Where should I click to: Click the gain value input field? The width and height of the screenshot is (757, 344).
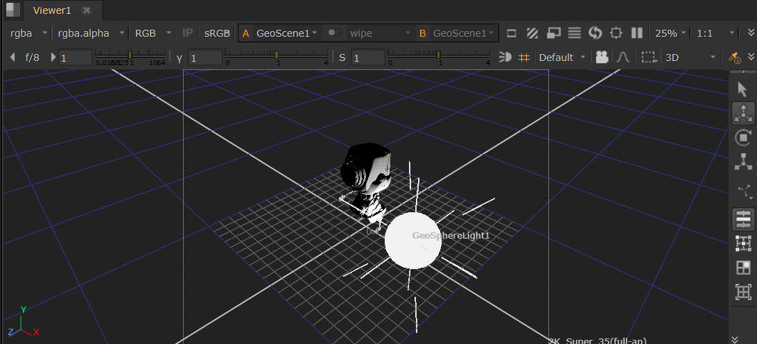click(76, 58)
